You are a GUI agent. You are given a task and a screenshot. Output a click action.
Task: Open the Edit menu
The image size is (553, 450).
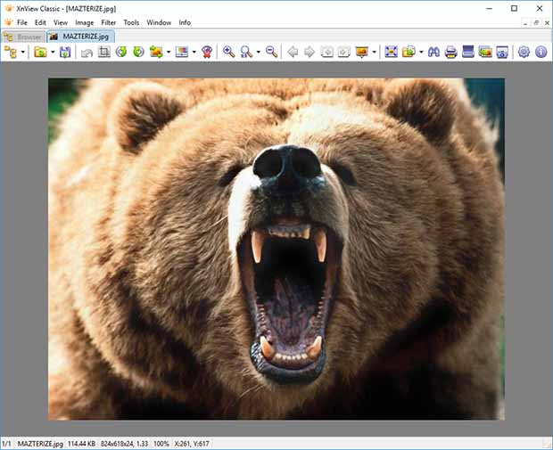coord(40,22)
